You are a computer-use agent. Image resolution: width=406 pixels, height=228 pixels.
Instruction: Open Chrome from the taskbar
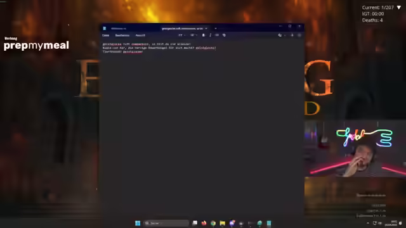pos(213,223)
